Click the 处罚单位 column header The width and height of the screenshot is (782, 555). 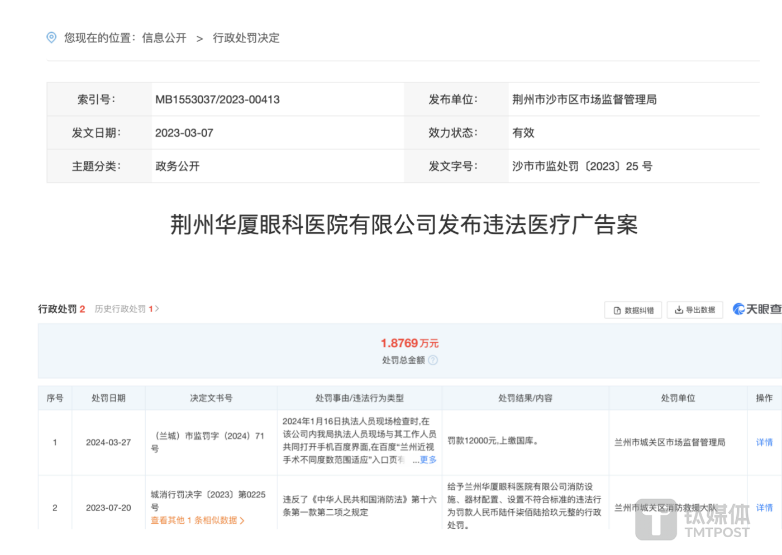(678, 398)
